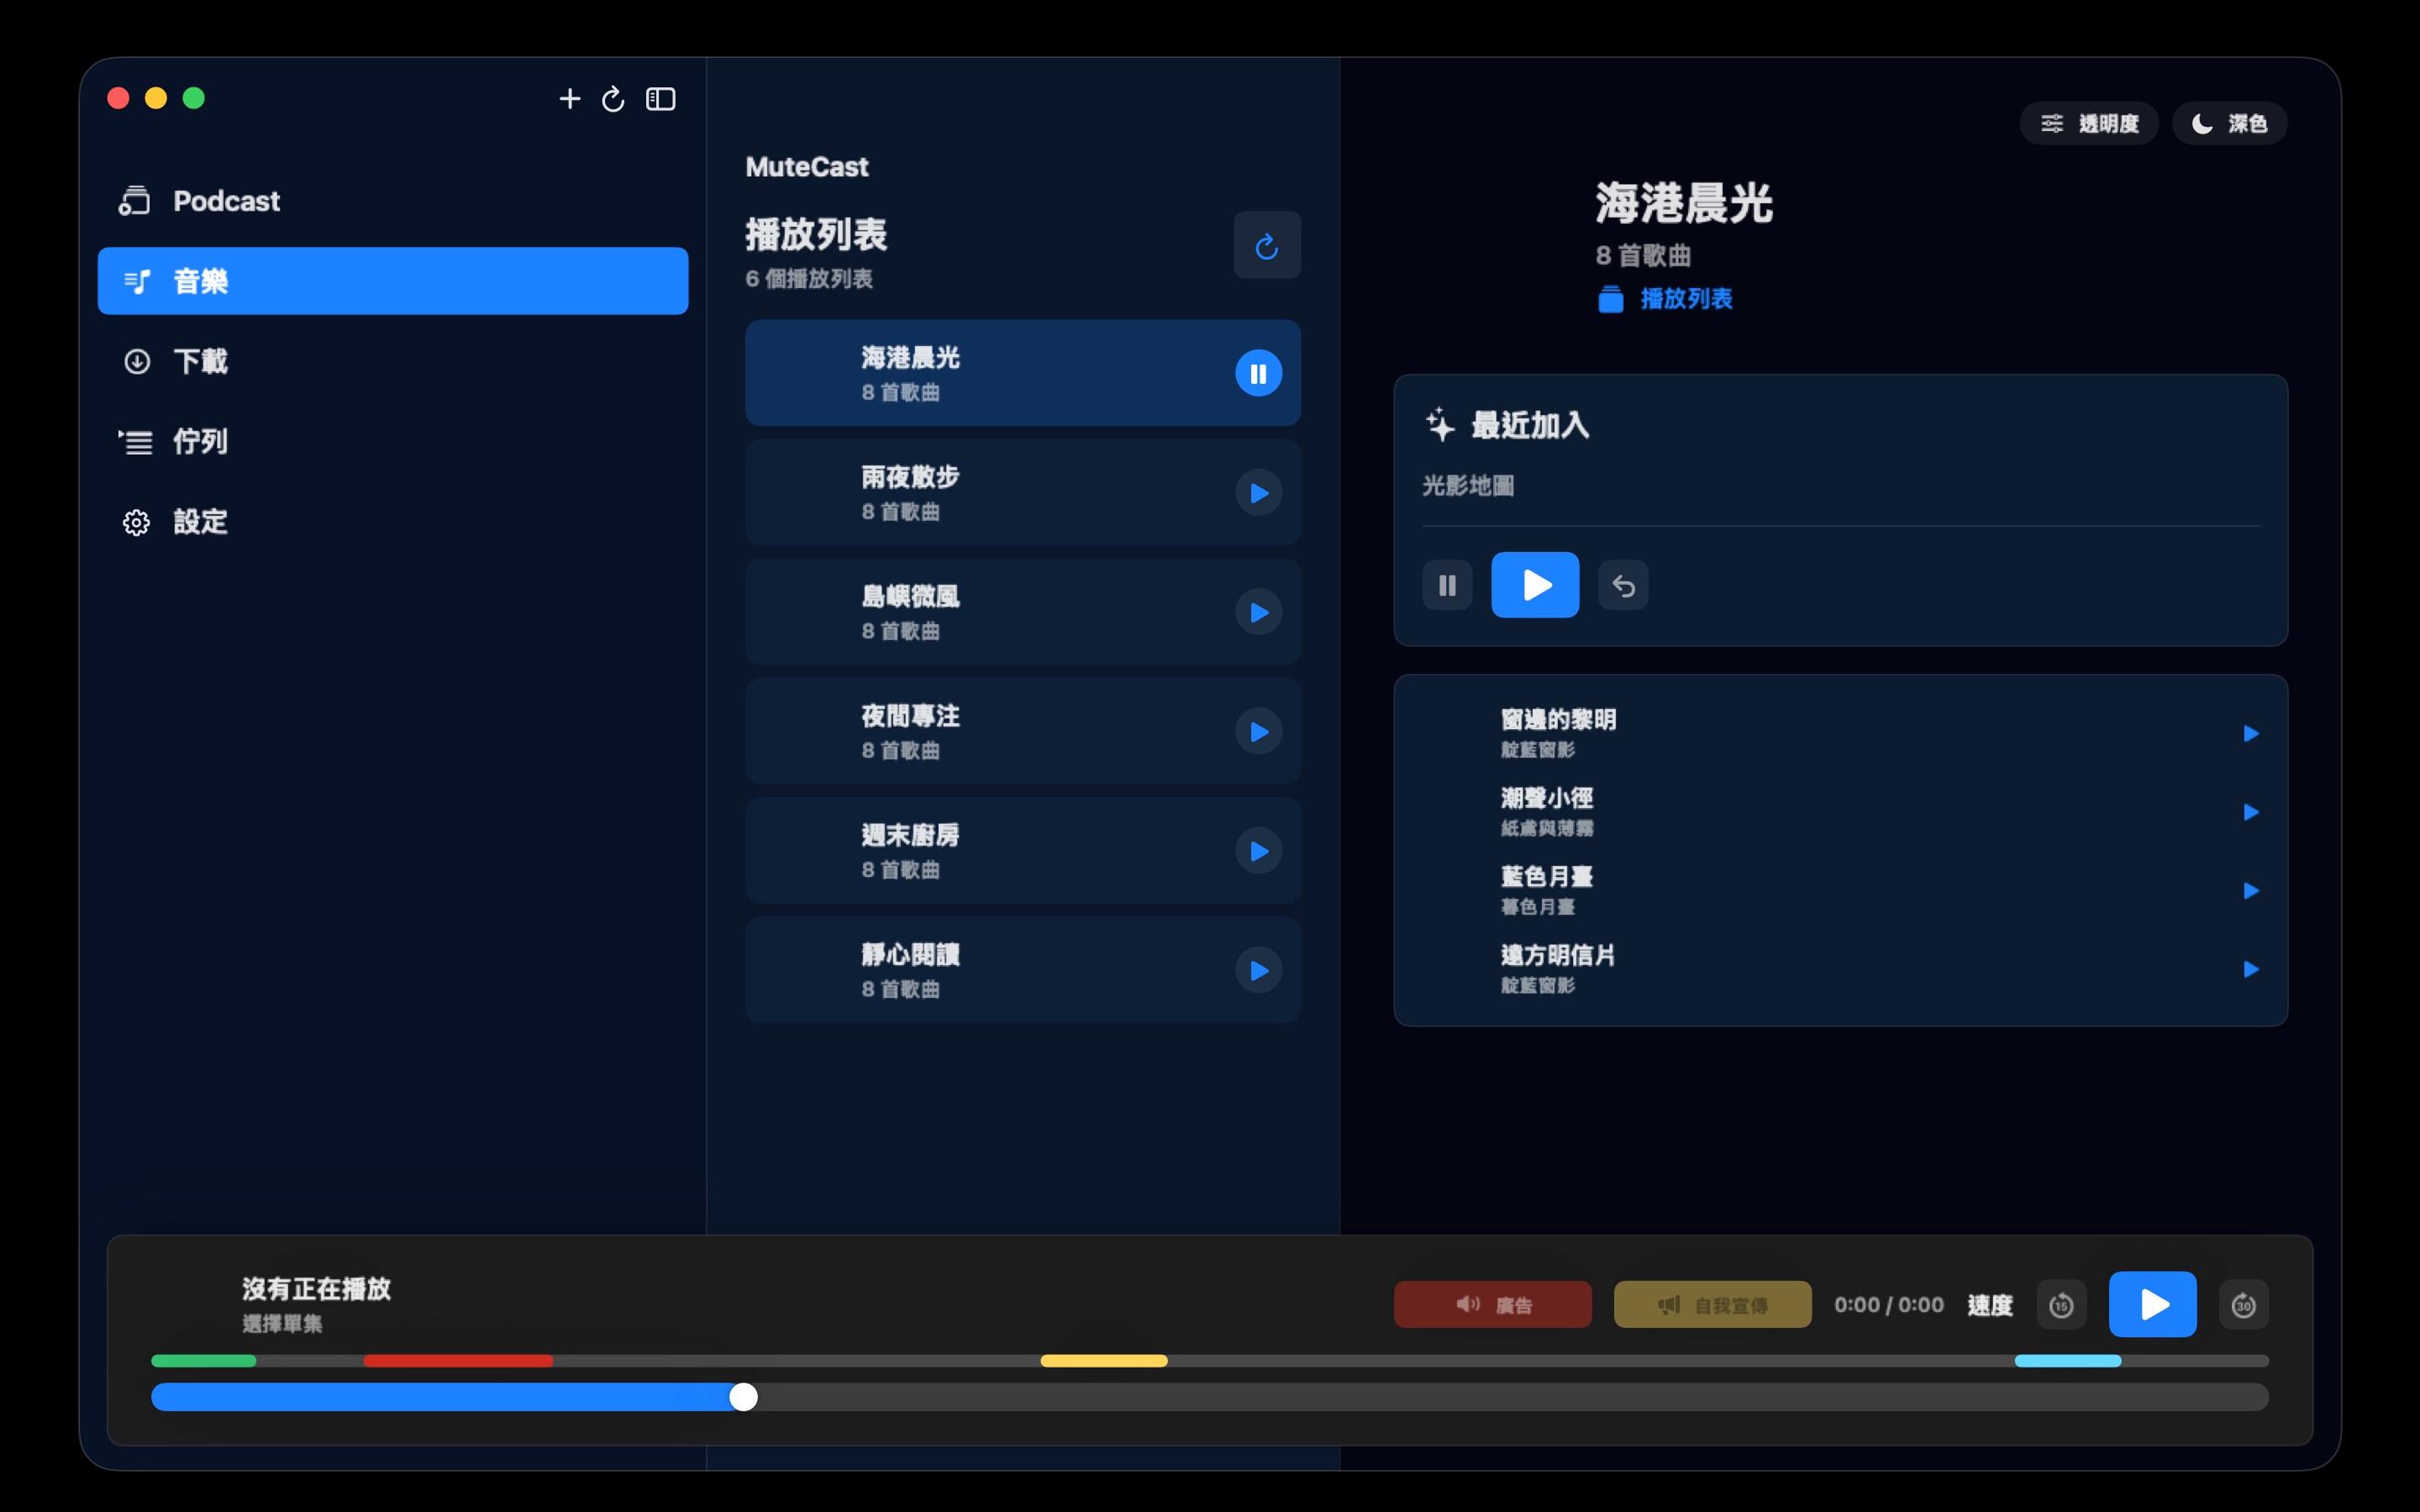Click the 光影地圖 track text
This screenshot has width=2420, height=1512.
pyautogui.click(x=1468, y=486)
